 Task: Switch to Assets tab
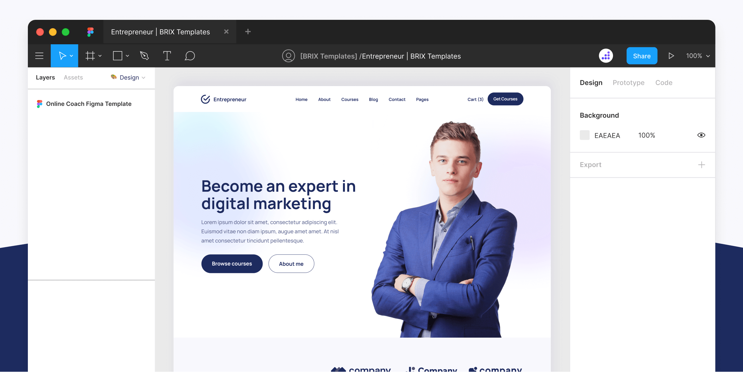(x=73, y=77)
